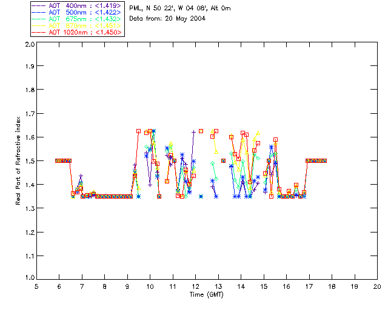Image resolution: width=388 pixels, height=310 pixels.
Task: Click the AOT 675nm legend entry
Action: (x=77, y=19)
